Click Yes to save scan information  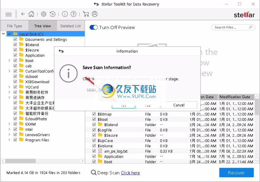[x=124, y=105]
